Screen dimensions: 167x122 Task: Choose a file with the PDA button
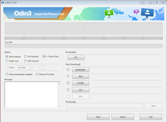[81, 76]
